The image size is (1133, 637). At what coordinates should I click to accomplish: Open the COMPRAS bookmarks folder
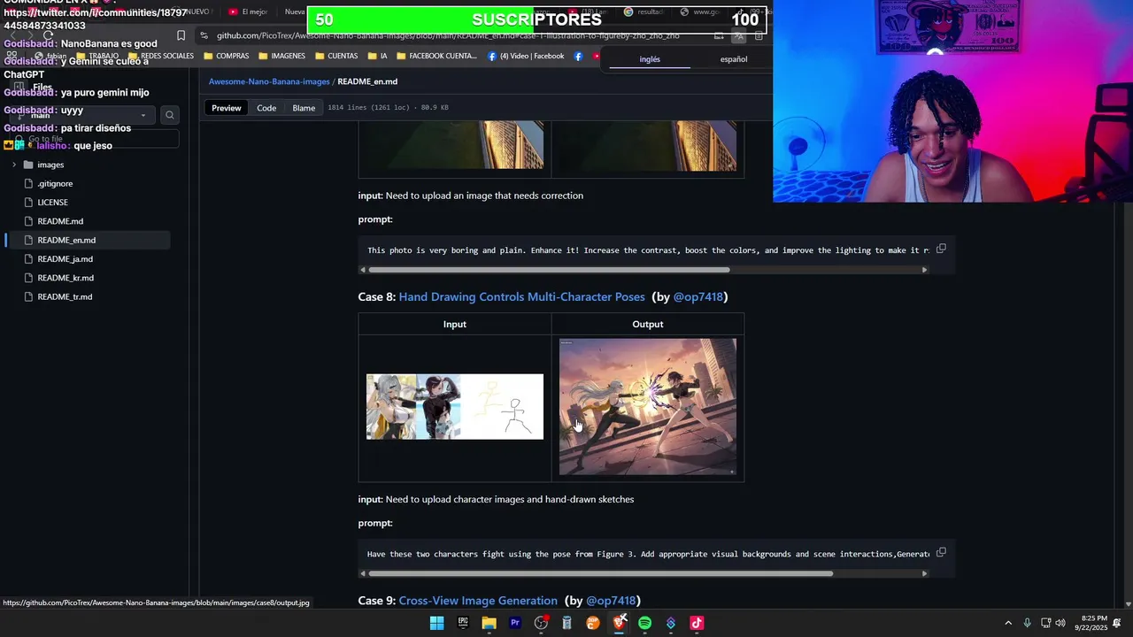click(x=226, y=56)
